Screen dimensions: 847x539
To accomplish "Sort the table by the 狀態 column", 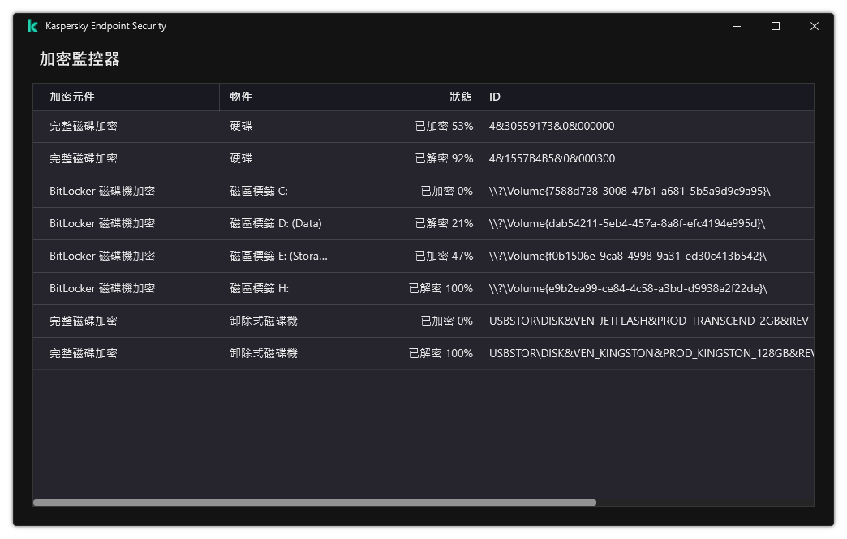I will [x=459, y=97].
